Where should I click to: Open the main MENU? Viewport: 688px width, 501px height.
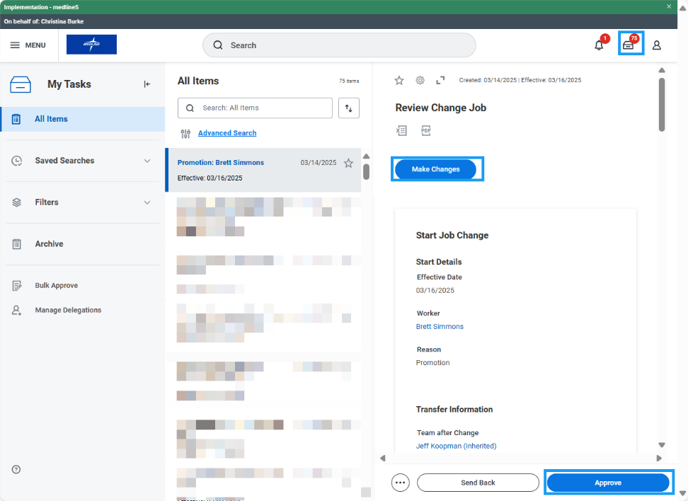tap(28, 45)
